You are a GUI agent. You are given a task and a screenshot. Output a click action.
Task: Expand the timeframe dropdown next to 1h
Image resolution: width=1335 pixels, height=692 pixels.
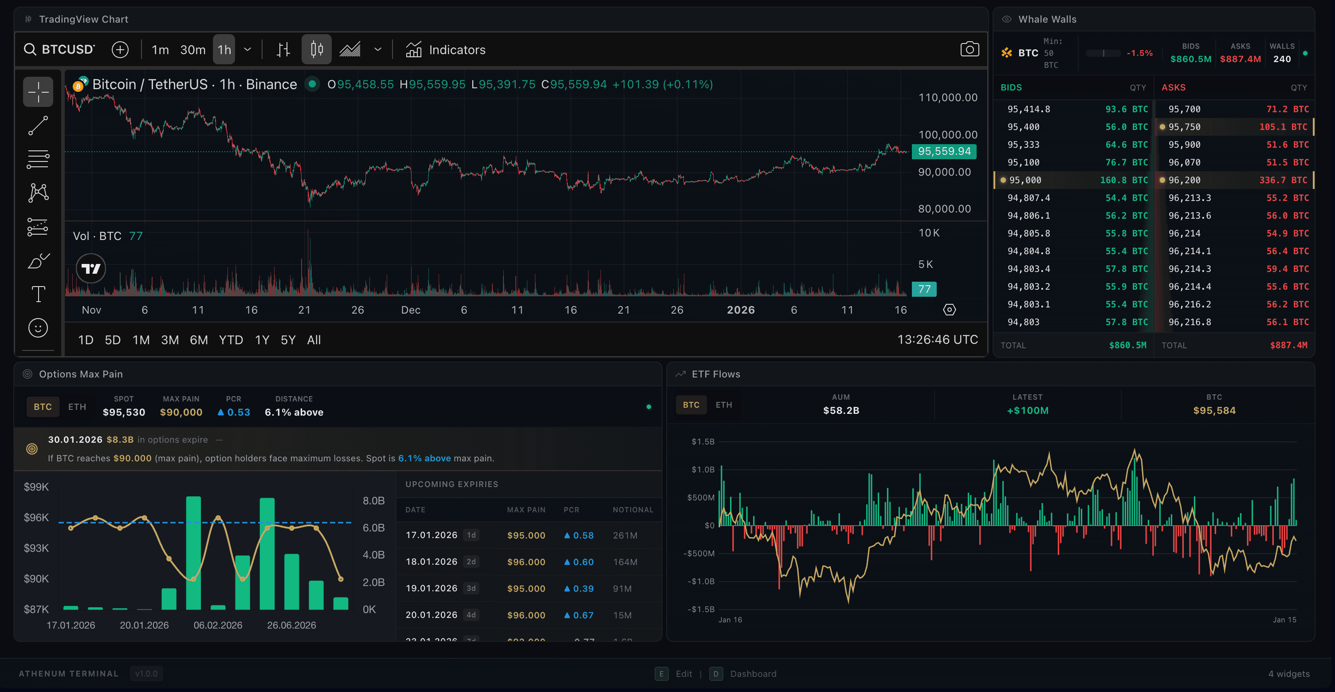pos(248,49)
